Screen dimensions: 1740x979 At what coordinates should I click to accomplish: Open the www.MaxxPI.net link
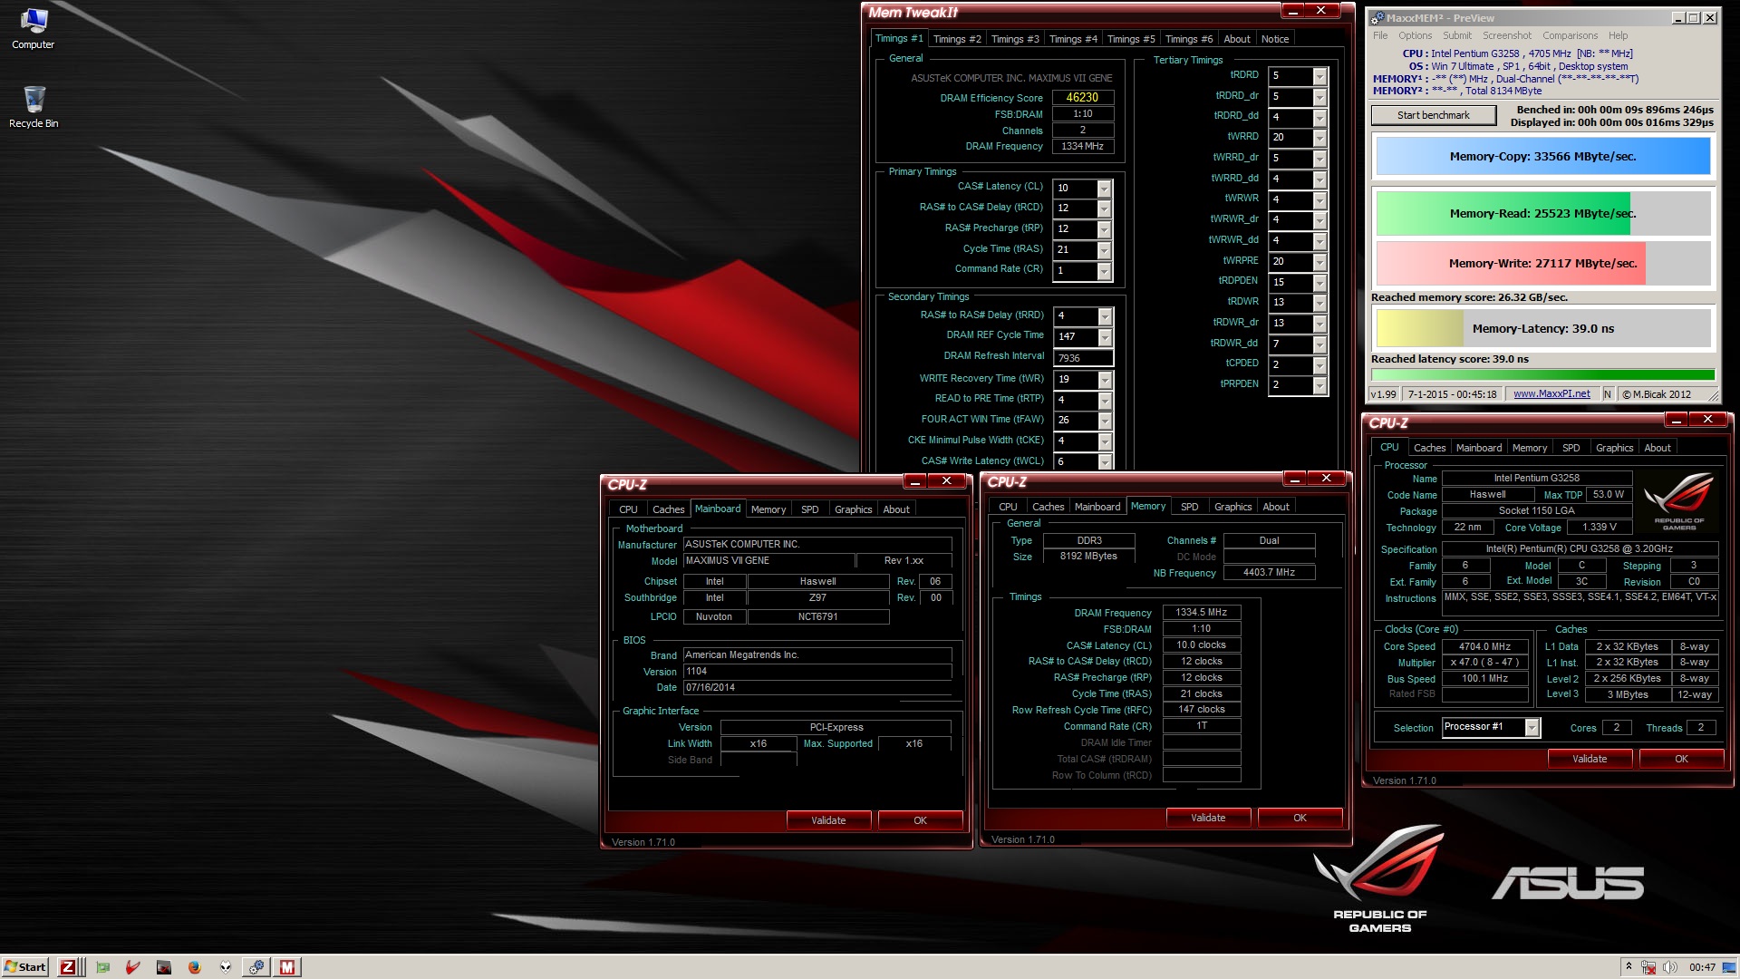1551,393
